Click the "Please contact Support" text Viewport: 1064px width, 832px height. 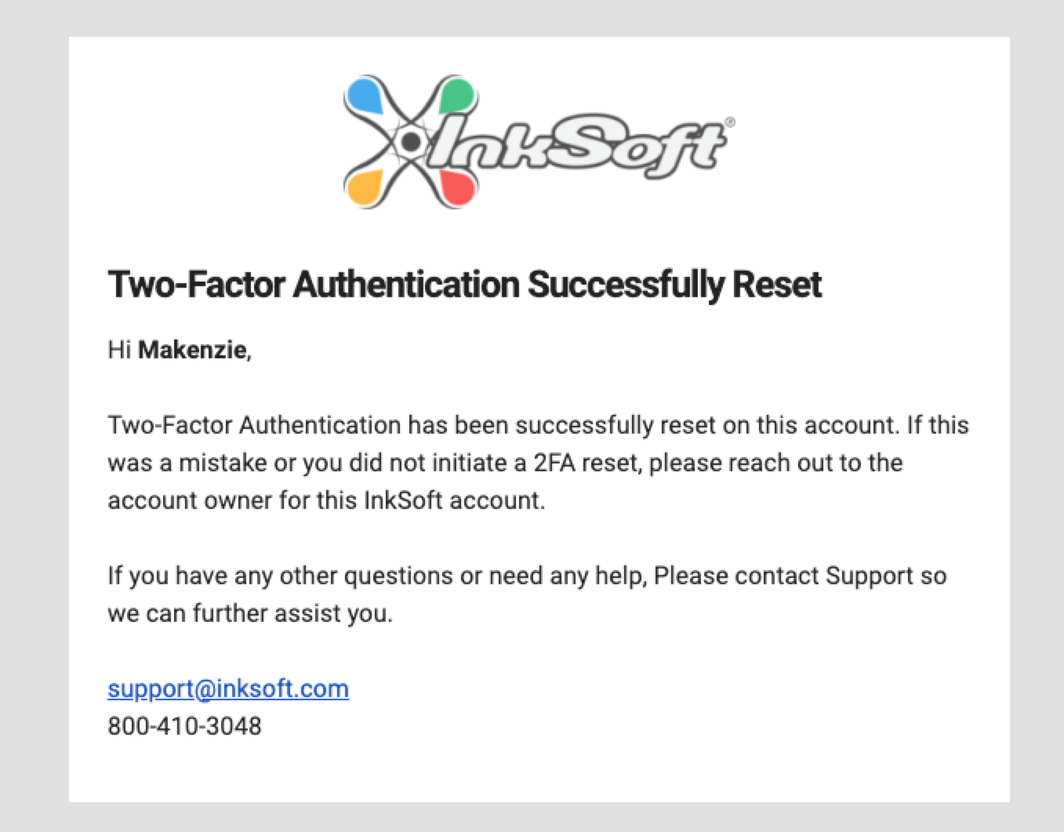click(783, 576)
